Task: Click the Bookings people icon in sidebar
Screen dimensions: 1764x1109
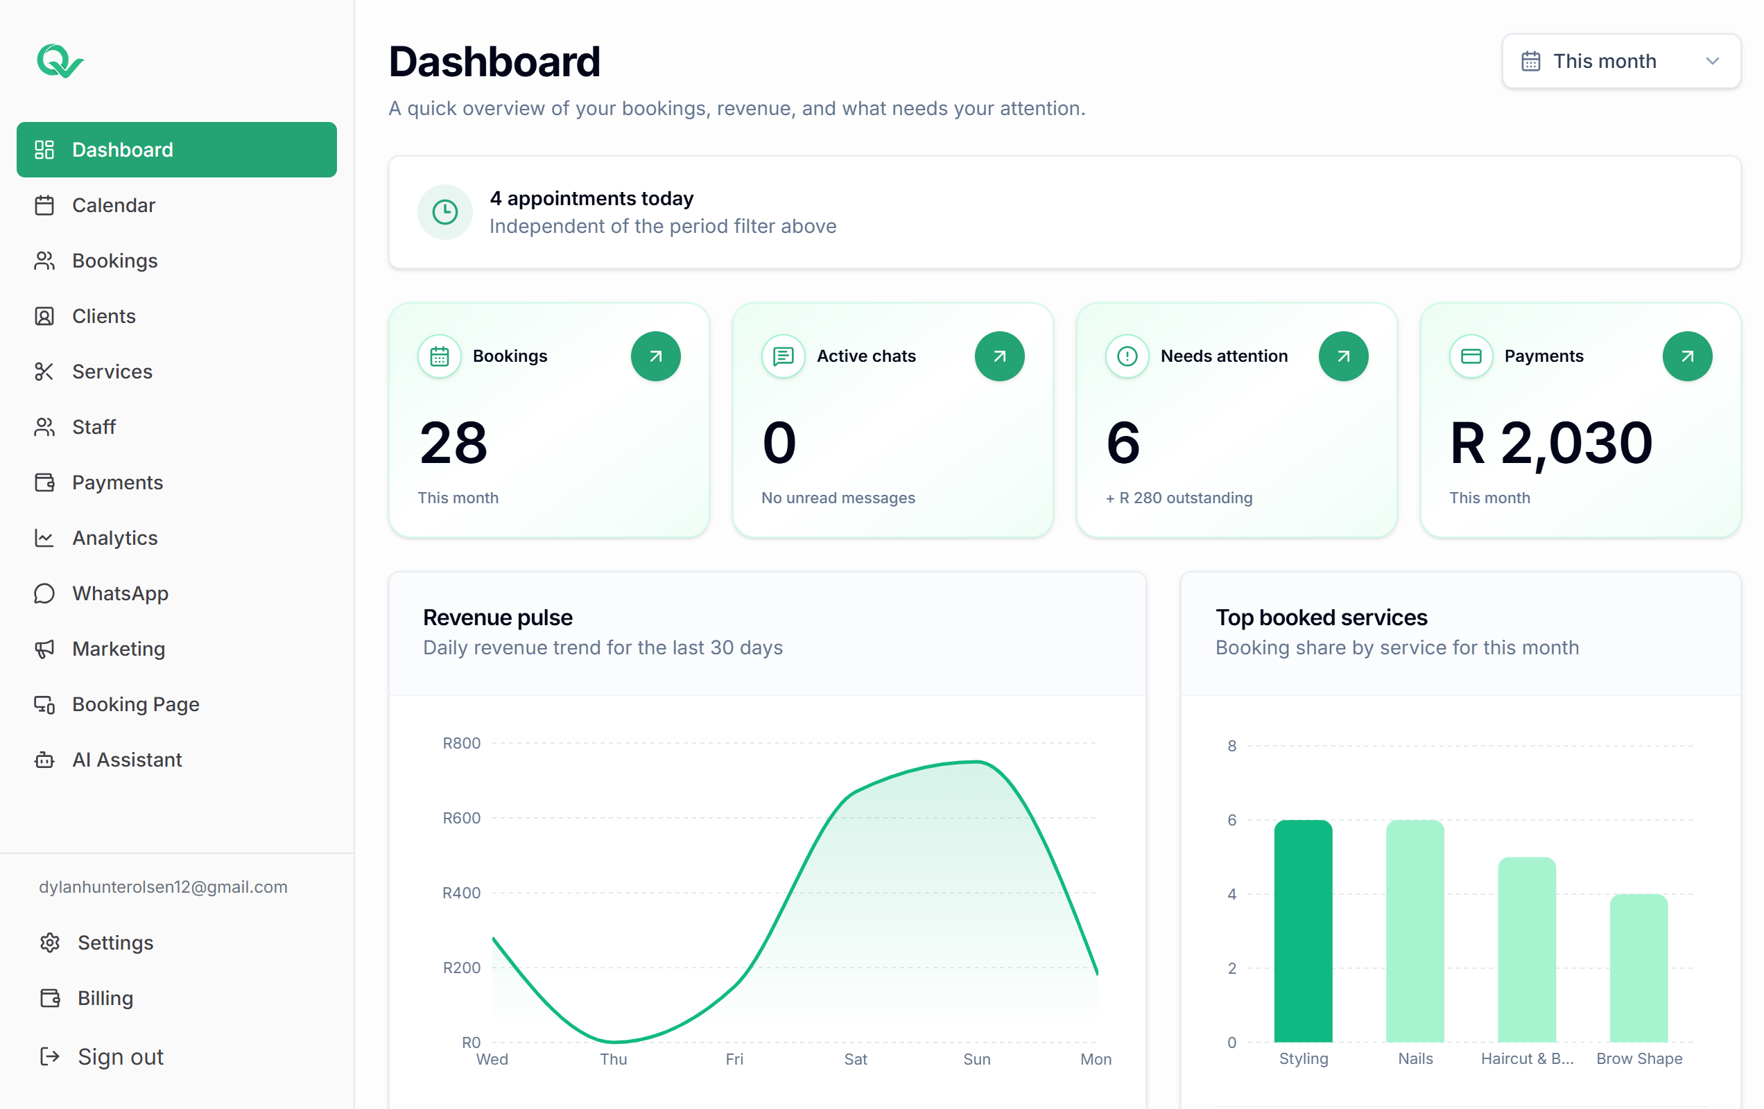Action: coord(44,261)
